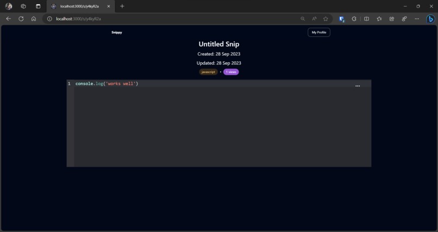Go back with the browser back arrow
This screenshot has height=232, width=438.
pos(8,18)
